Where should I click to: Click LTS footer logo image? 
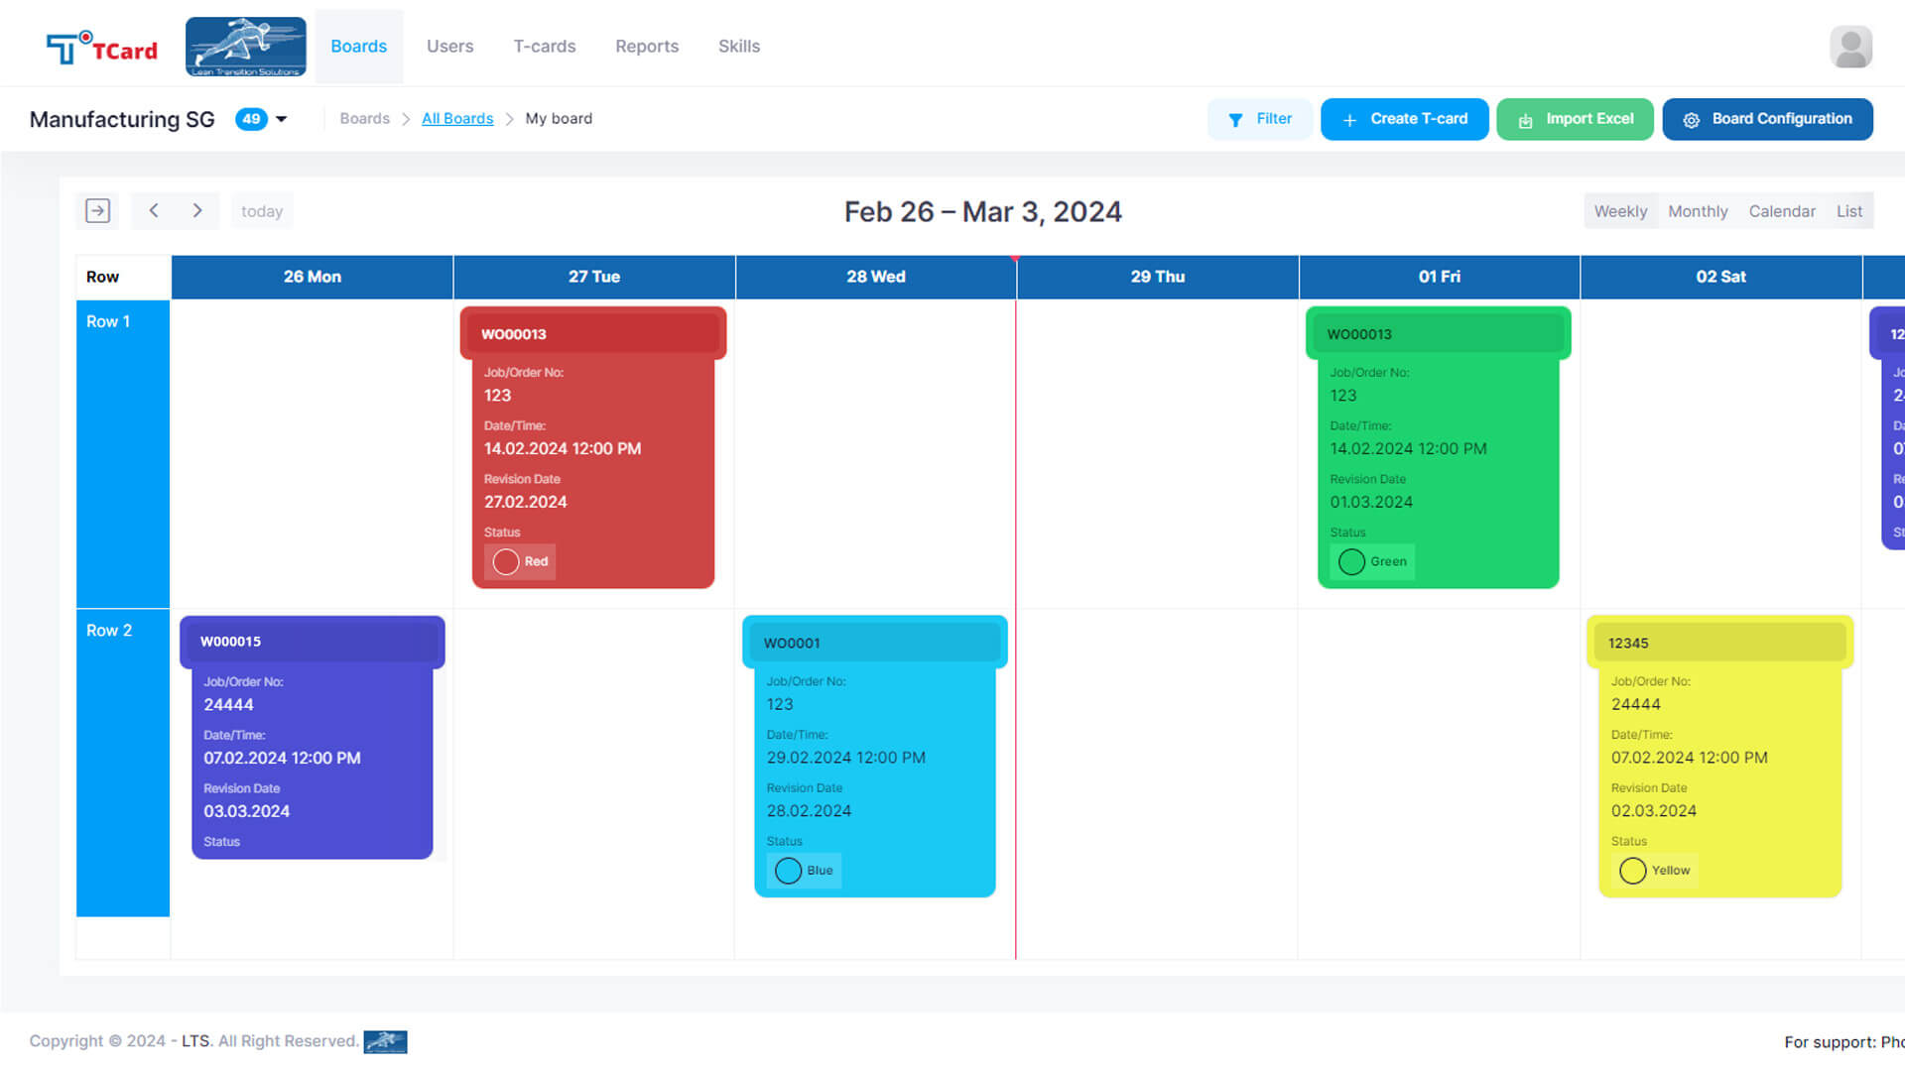[385, 1041]
